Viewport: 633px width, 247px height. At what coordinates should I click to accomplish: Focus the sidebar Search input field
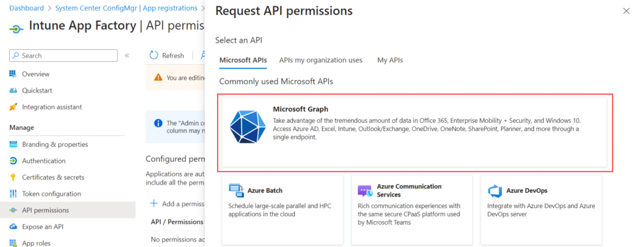point(64,56)
